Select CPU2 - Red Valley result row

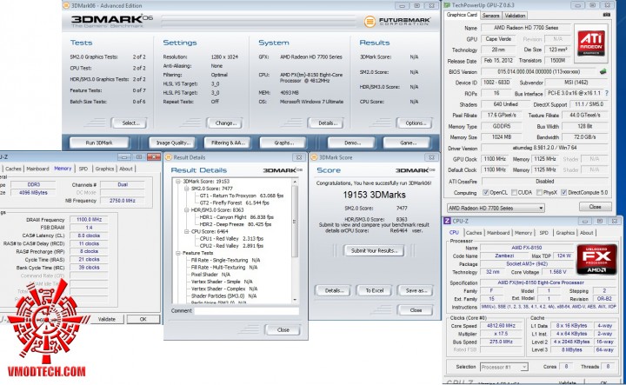(231, 246)
